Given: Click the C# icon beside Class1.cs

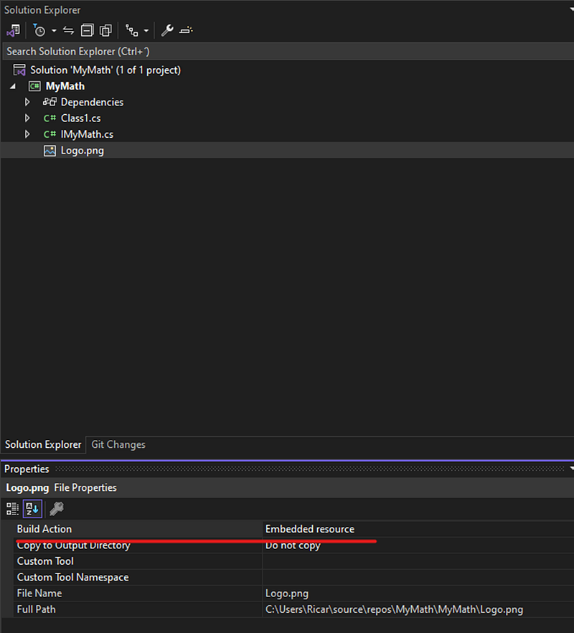Looking at the screenshot, I should [50, 118].
